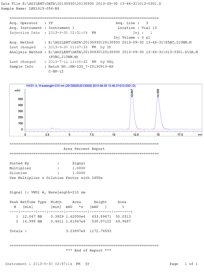Click peak 2 width 0.4611
Viewport: 204px width, 274px height.
pyautogui.click(x=57, y=221)
